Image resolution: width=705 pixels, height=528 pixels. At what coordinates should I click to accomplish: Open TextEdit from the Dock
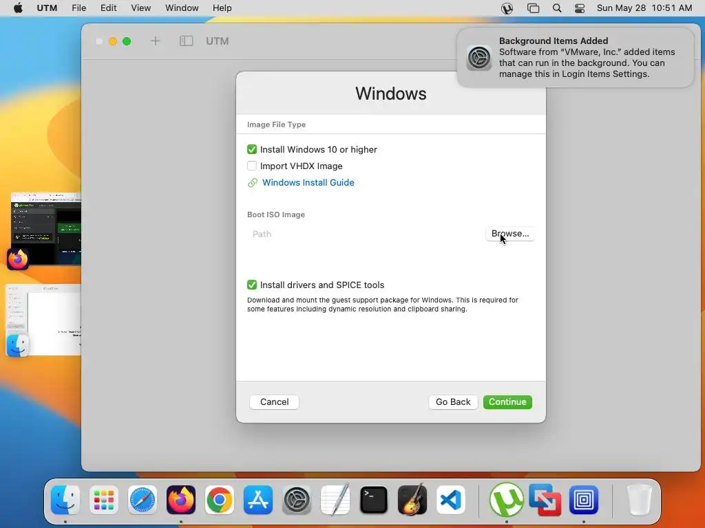335,500
